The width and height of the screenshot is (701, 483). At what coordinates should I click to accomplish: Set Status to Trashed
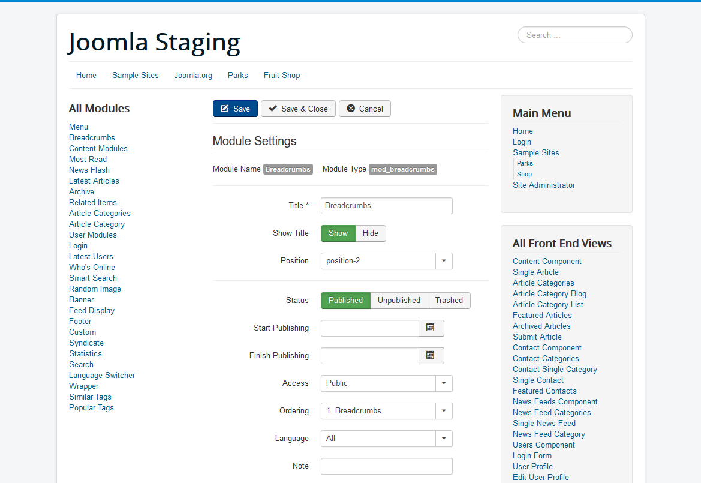(449, 300)
